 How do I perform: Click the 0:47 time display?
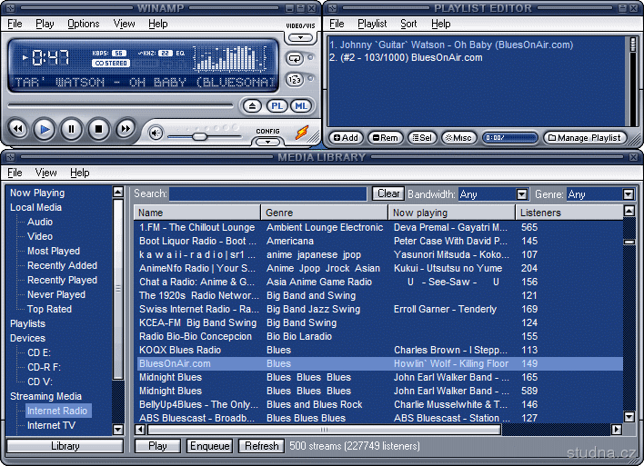pos(51,57)
